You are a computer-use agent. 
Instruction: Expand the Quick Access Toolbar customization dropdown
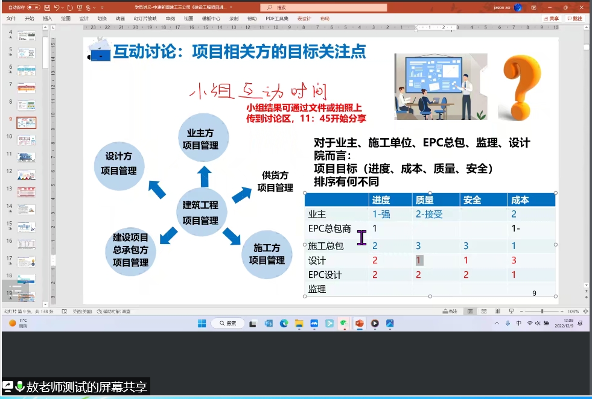pos(101,7)
